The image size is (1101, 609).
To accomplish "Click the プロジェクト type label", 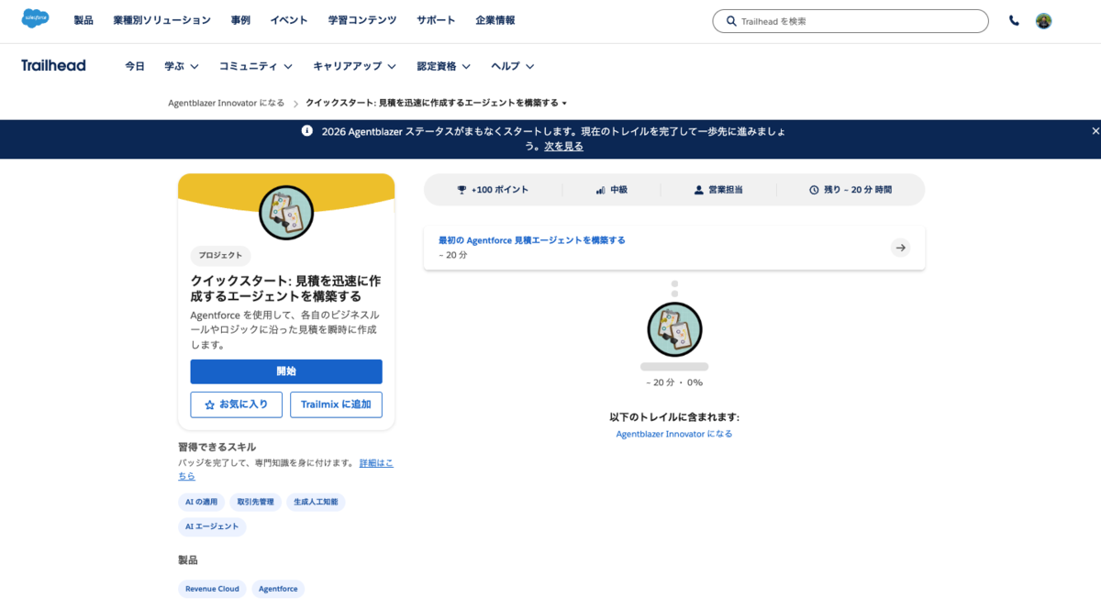I will click(x=221, y=256).
